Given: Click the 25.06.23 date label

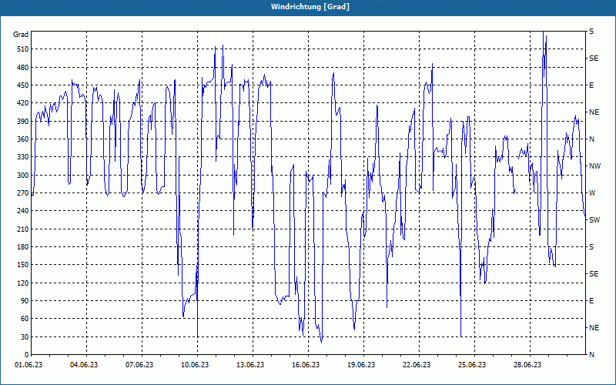Looking at the screenshot, I should [x=472, y=365].
